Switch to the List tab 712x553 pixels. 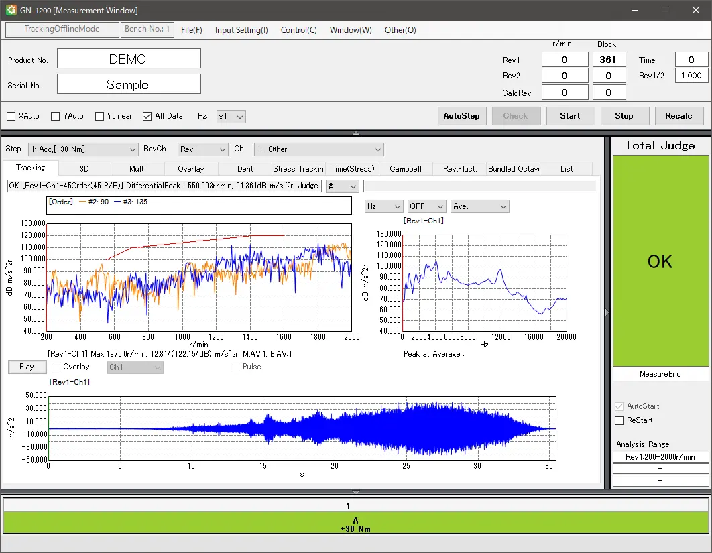(567, 168)
